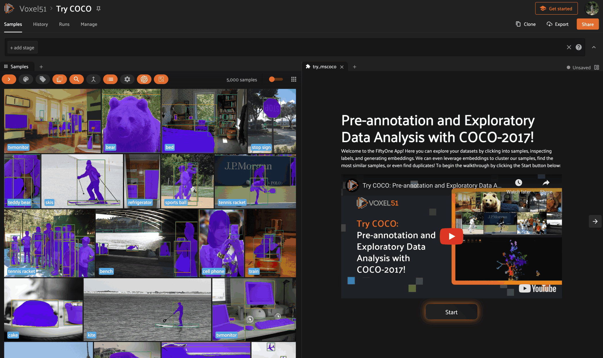Screen dimensions: 603x358
Task: Toggle the sidebar with orange arrow button
Action: 9,80
